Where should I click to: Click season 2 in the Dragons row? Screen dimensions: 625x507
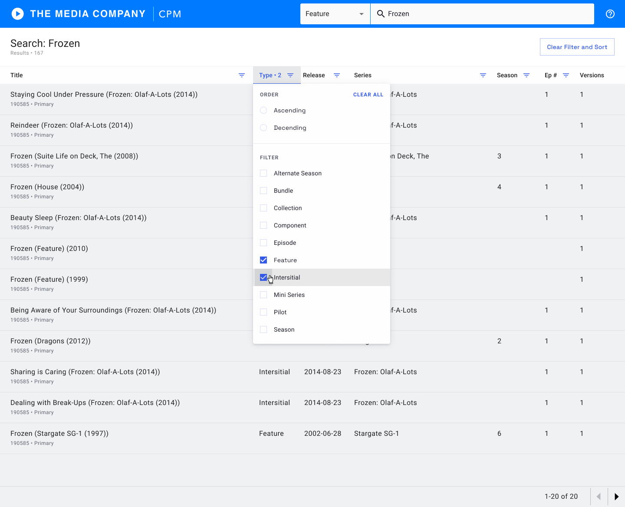pyautogui.click(x=499, y=341)
